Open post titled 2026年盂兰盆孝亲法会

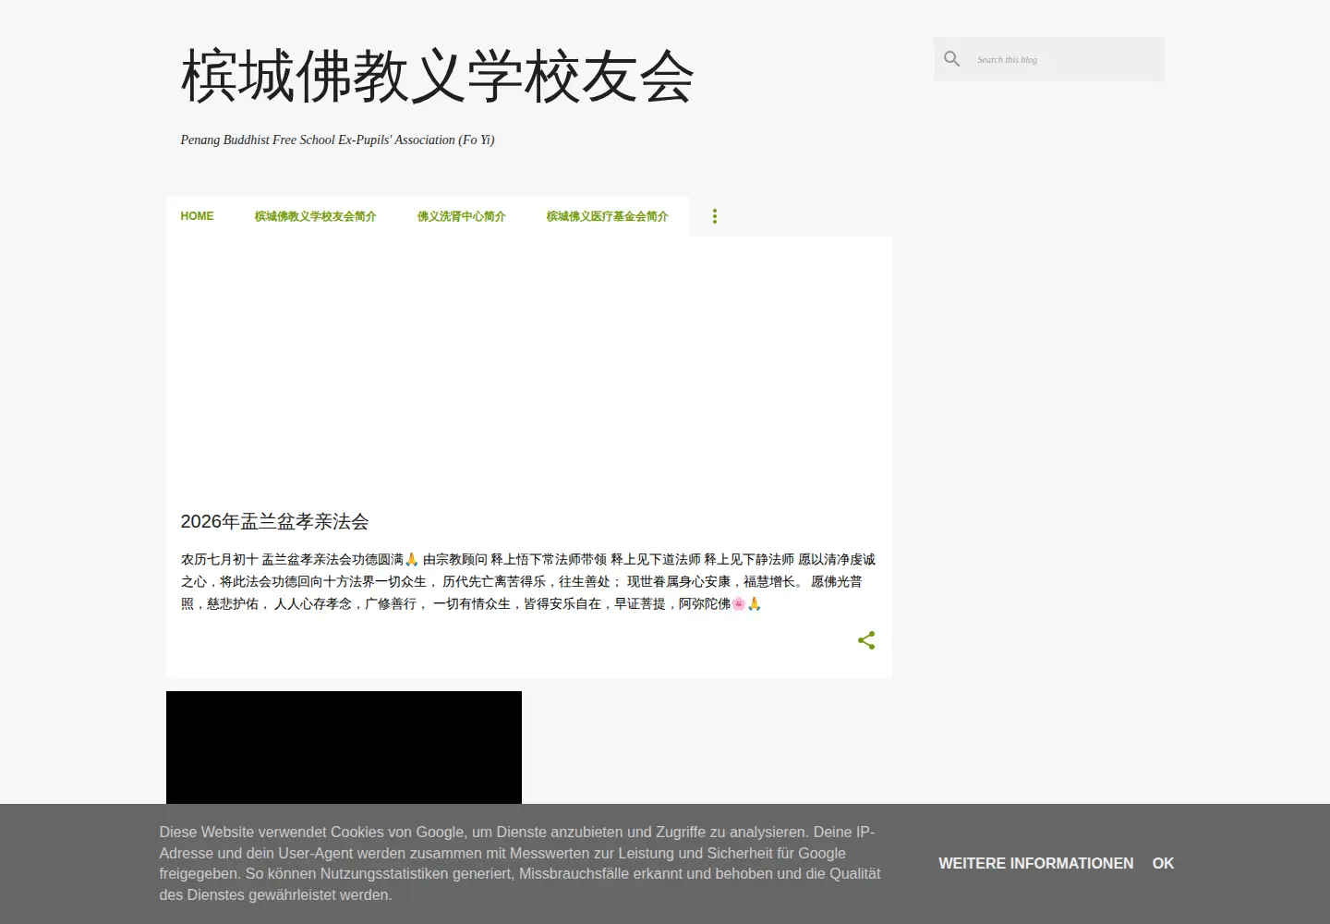pos(274,521)
